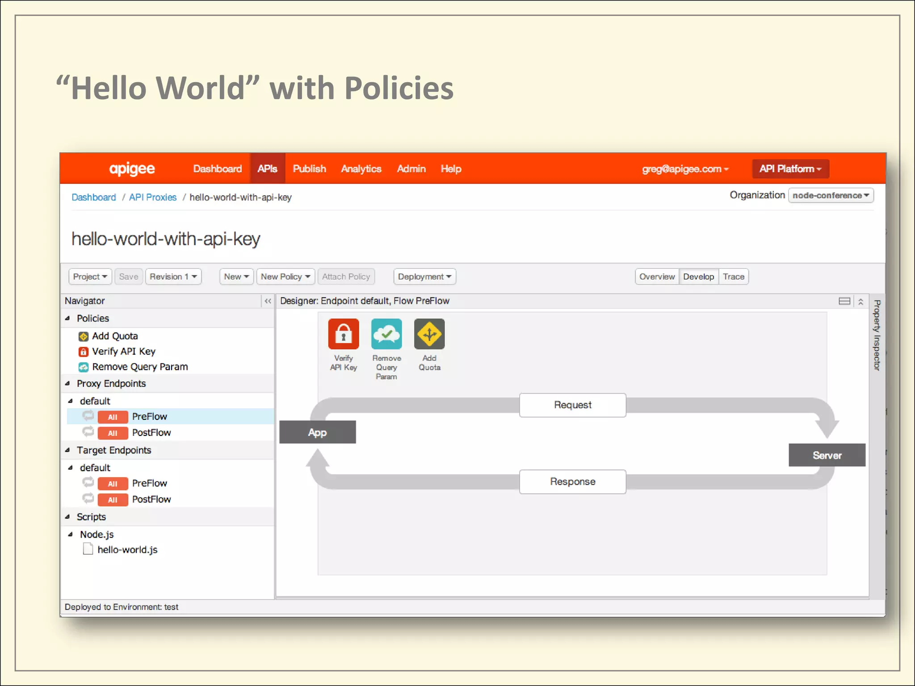Image resolution: width=915 pixels, height=686 pixels.
Task: Switch to the Develop tab
Action: [x=698, y=276]
